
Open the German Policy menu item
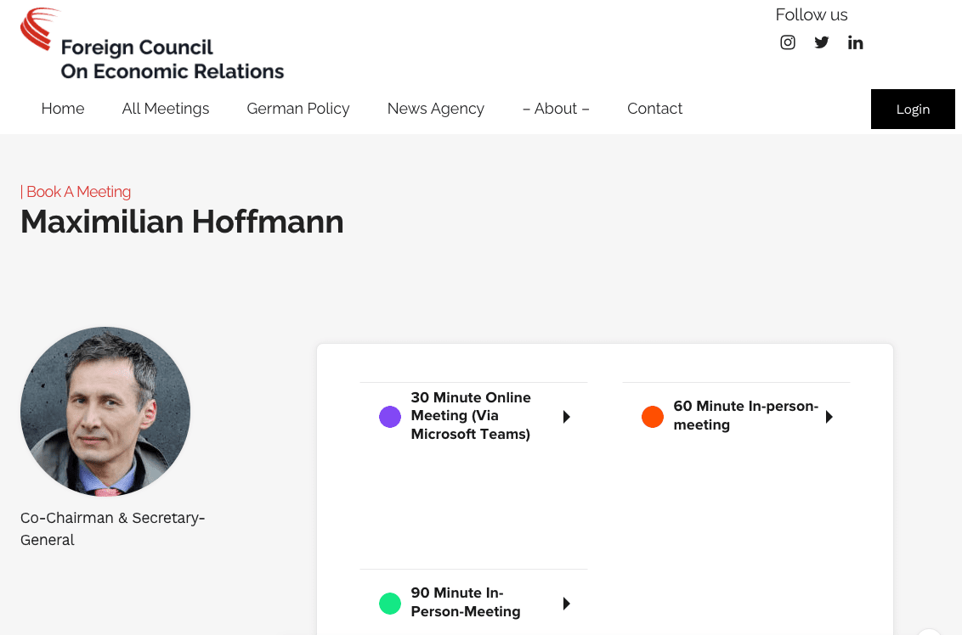[x=298, y=109]
